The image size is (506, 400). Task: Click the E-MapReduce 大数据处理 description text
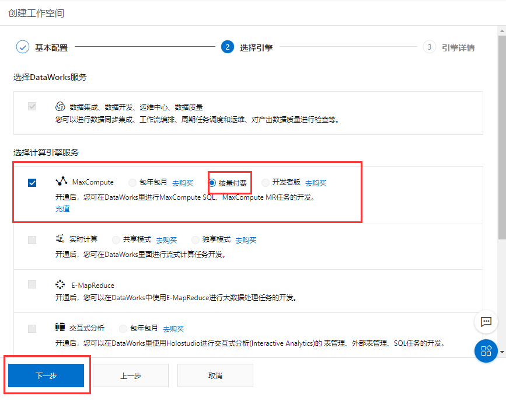point(176,297)
